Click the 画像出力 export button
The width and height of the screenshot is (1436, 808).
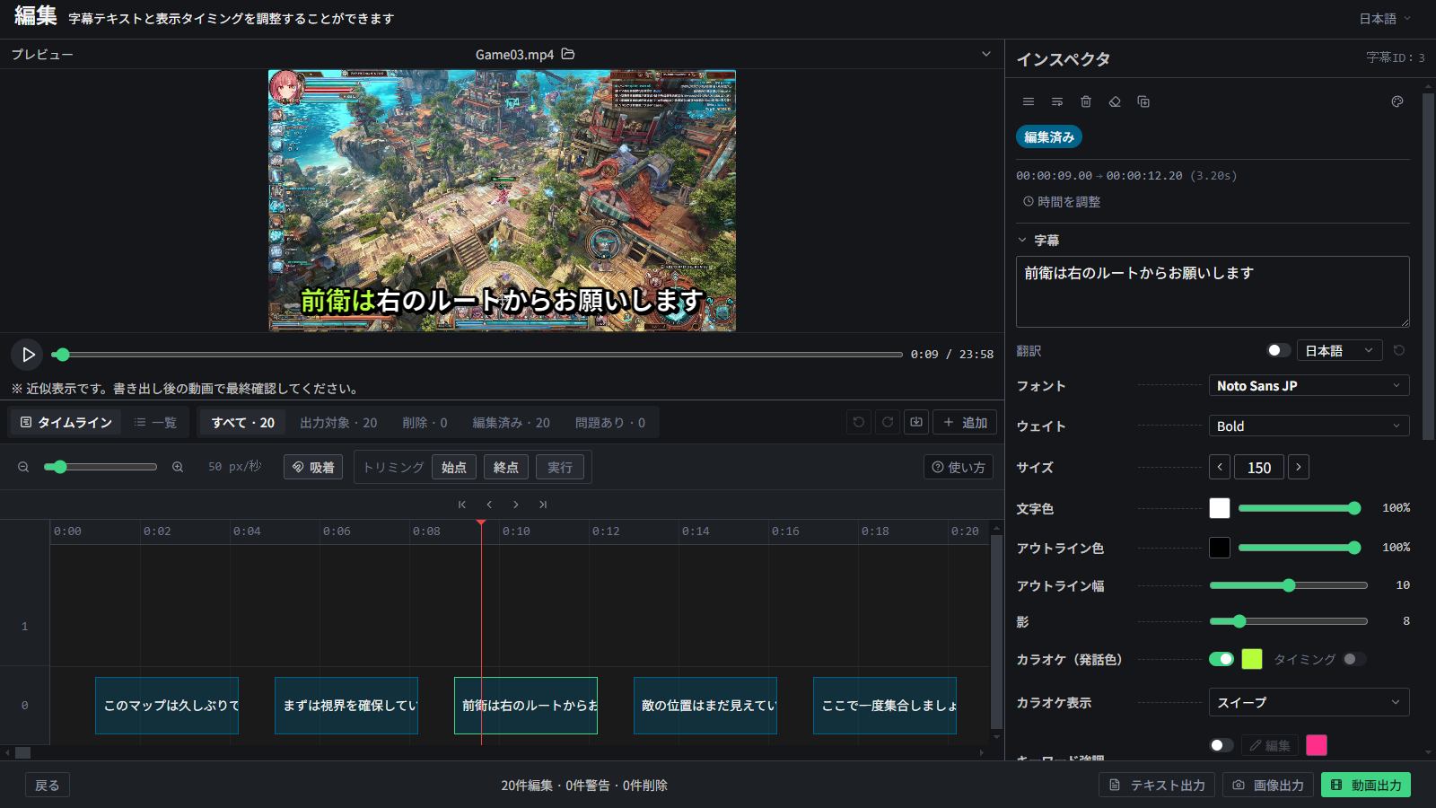[1268, 785]
